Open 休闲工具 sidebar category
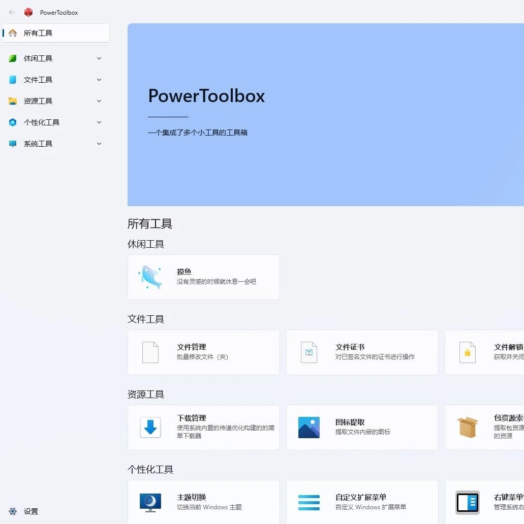Image resolution: width=524 pixels, height=524 pixels. click(56, 58)
